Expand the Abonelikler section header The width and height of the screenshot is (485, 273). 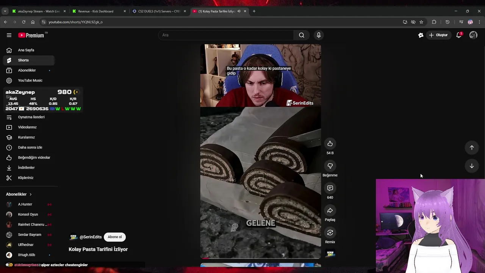pyautogui.click(x=19, y=194)
